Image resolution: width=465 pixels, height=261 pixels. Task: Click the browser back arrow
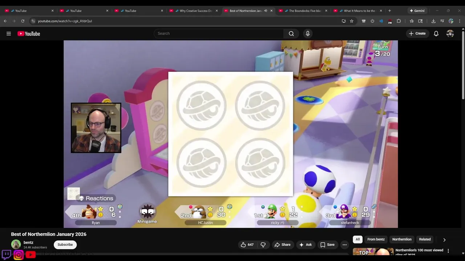[5, 21]
